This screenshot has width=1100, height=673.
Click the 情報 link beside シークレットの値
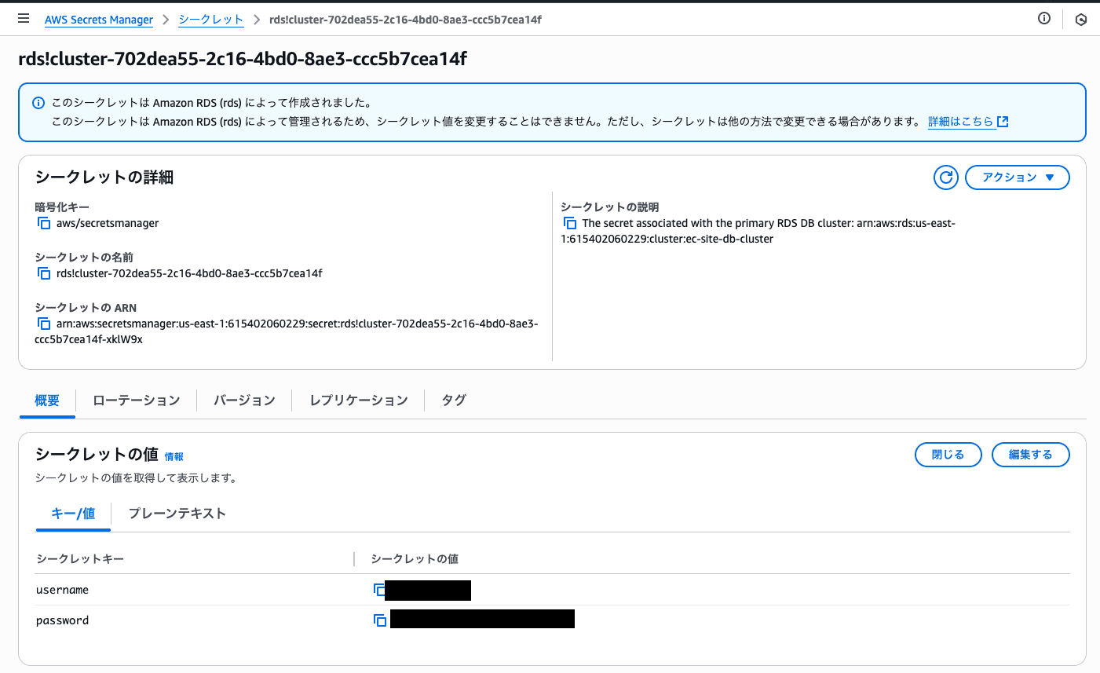[x=174, y=456]
